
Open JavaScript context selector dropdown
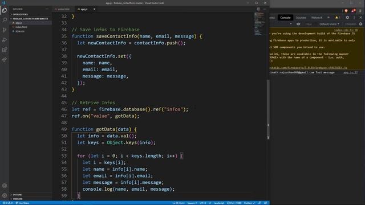291,24
